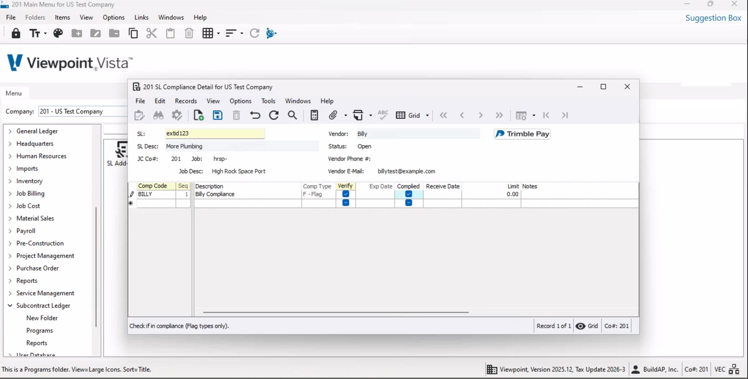Click the refresh icon in SL Compliance toolbar

(274, 115)
